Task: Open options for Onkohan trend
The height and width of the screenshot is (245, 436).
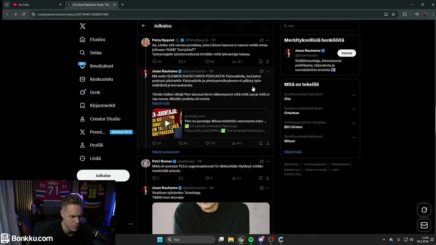Action: coord(354,109)
